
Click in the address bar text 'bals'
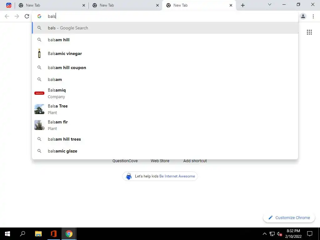[x=52, y=16]
